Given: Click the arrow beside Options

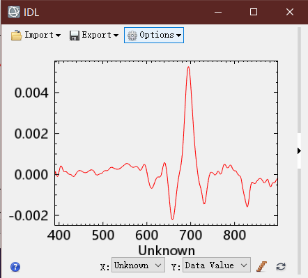Looking at the screenshot, I should pyautogui.click(x=178, y=36).
